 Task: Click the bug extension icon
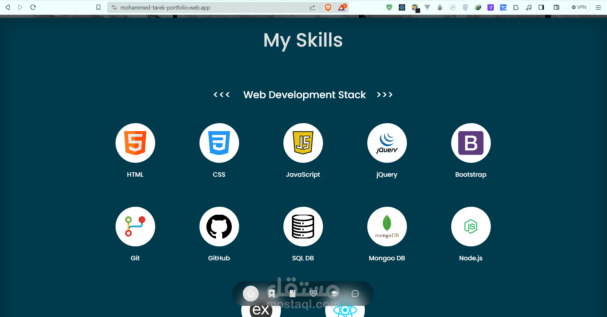[x=440, y=7]
